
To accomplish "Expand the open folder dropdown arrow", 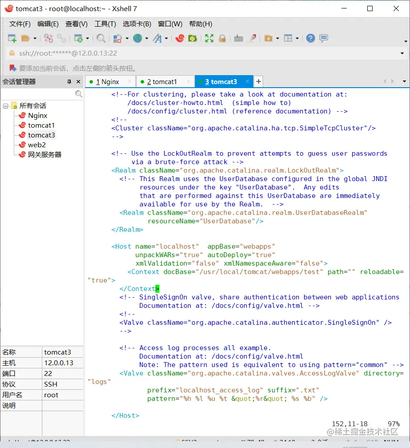I will 35,39.
